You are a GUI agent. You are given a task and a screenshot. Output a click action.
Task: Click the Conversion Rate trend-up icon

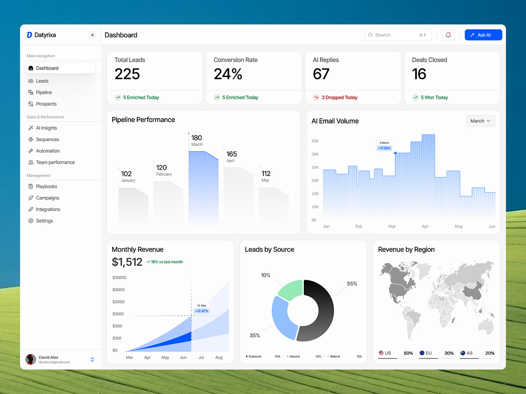[x=217, y=98]
